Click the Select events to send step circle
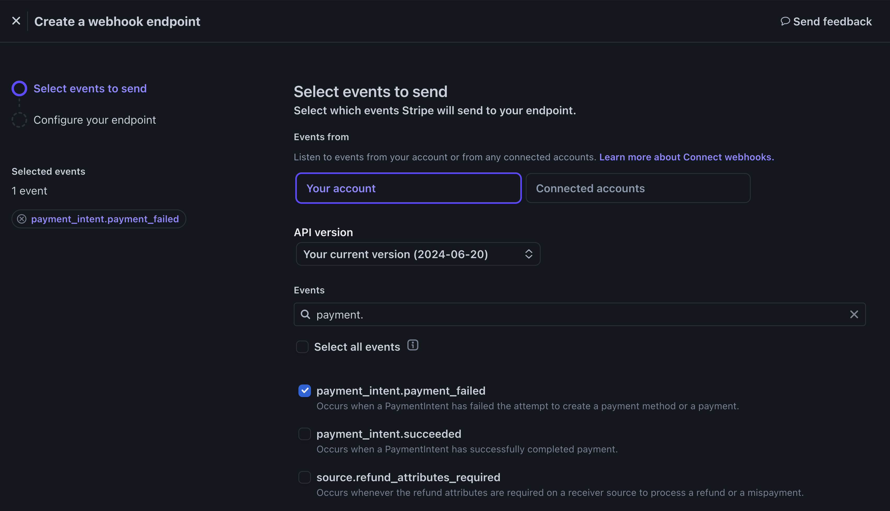The height and width of the screenshot is (511, 890). (x=19, y=88)
